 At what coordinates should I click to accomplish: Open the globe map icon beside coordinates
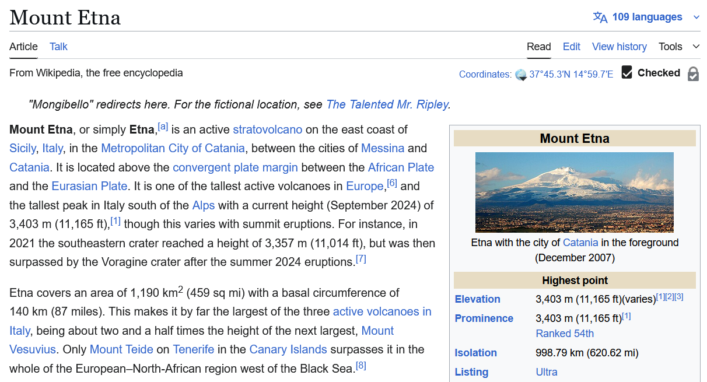coord(521,75)
